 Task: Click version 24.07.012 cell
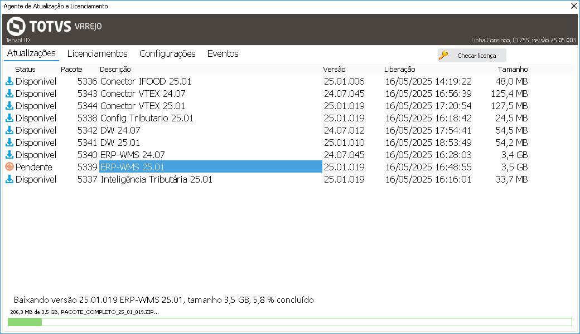tap(345, 130)
